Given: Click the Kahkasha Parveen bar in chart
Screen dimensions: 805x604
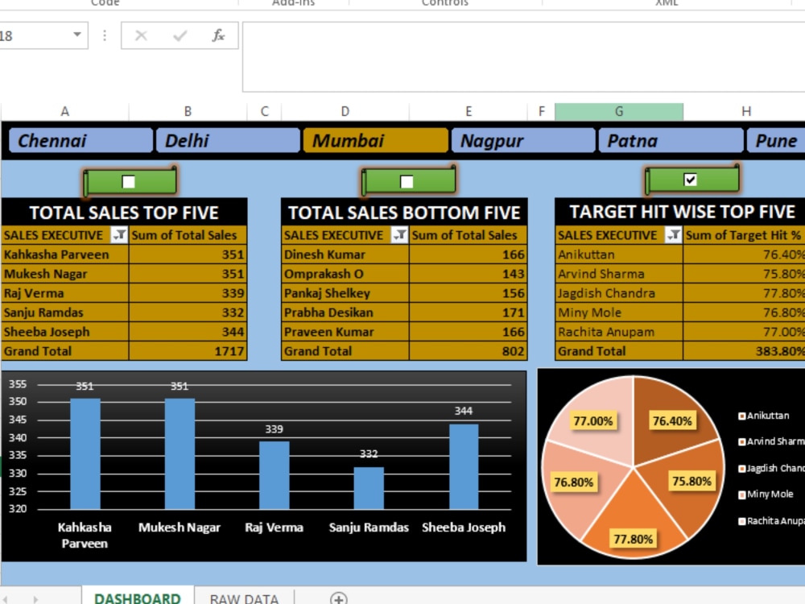Looking at the screenshot, I should tap(85, 453).
